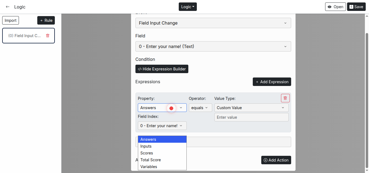The image size is (369, 173).
Task: Choose Total Score from the property list
Action: point(151,160)
